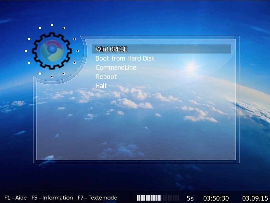Open F1 - Aide help
The width and height of the screenshot is (270, 203).
16,198
